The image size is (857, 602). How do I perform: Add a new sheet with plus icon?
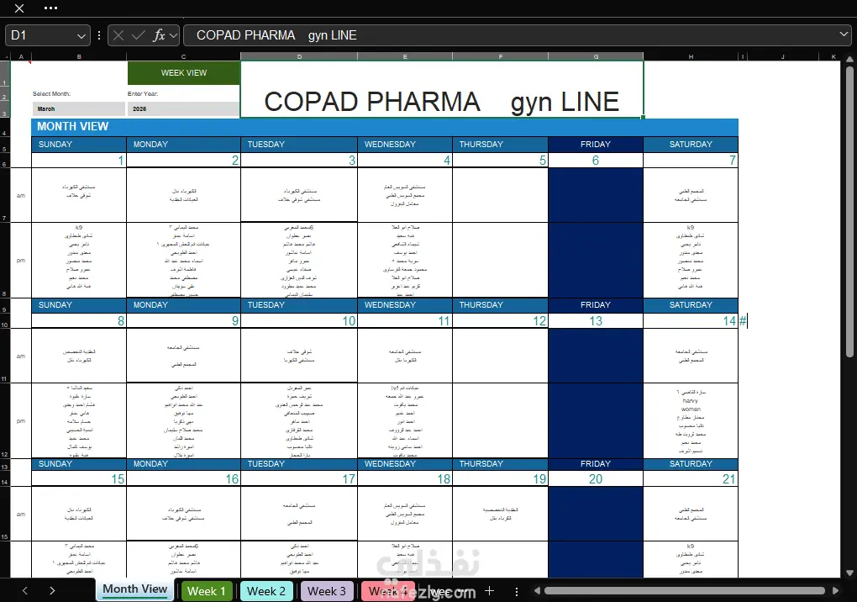click(490, 590)
